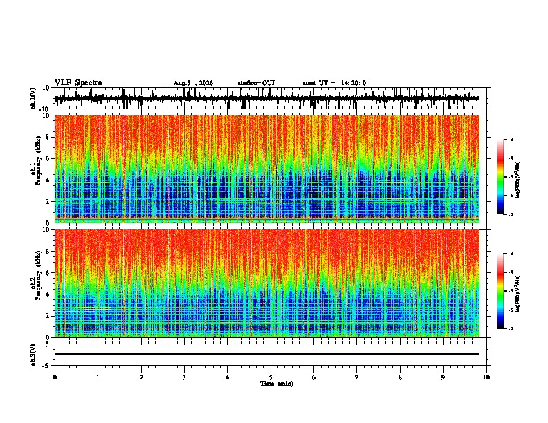The width and height of the screenshot is (548, 423).
Task: Click the "station=OUI" header label
Action: [256, 83]
